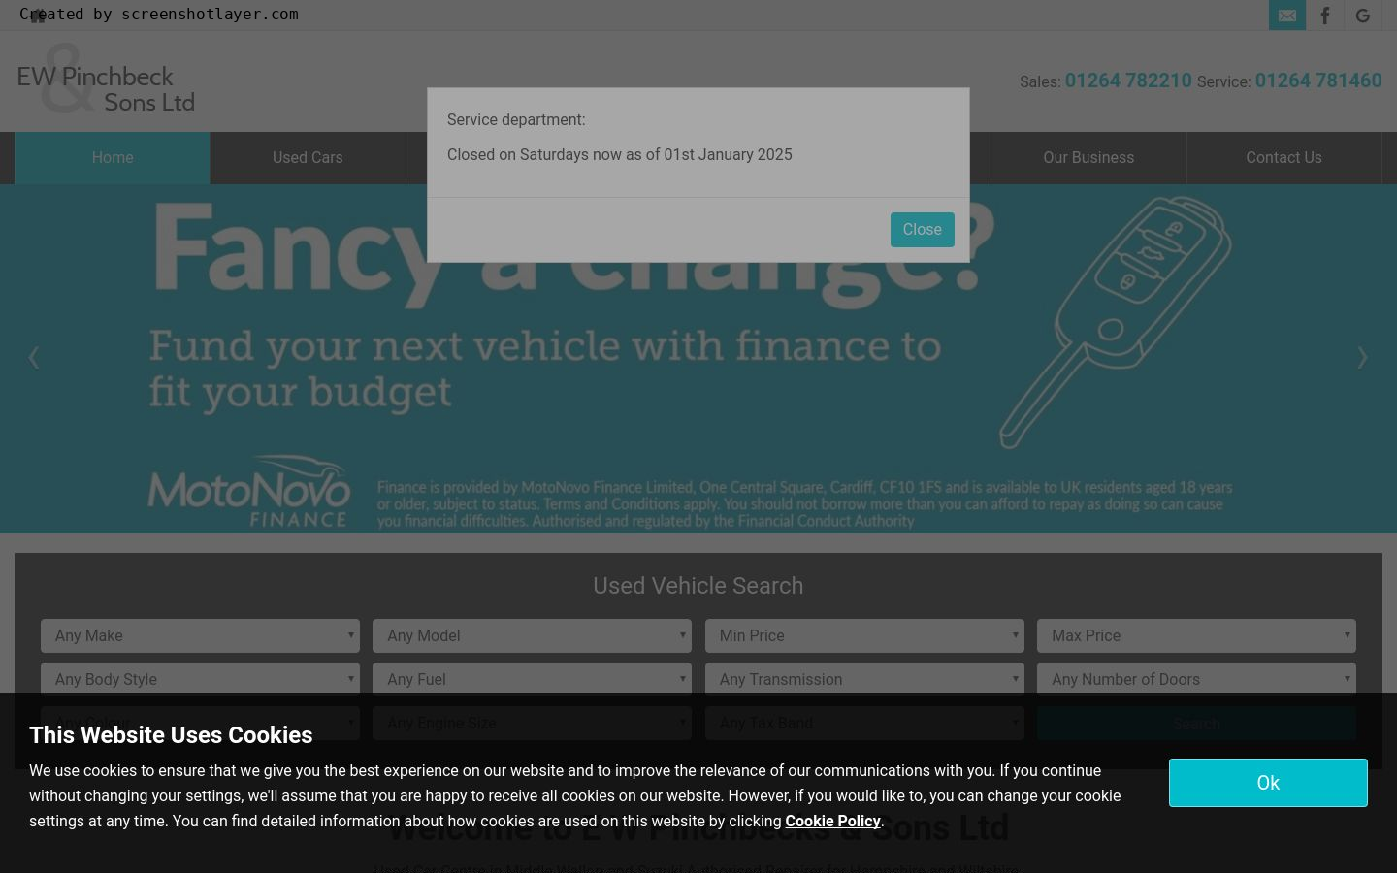Click the 'Used Vehicle Search' heading

[x=698, y=586]
